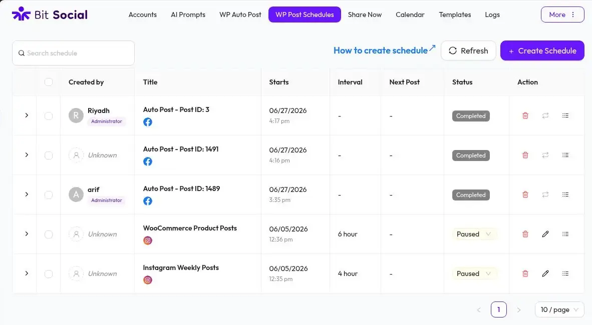The image size is (592, 325).
Task: Click Instagram icon under WooCommerce Product Posts
Action: (x=148, y=240)
